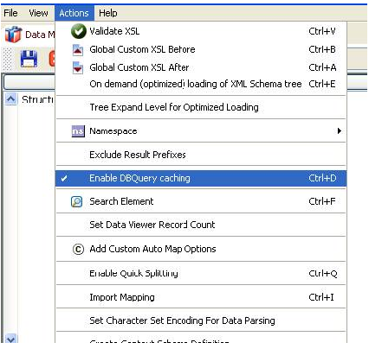Toggle on demand loading of XML Schema tree
The image size is (369, 349).
tap(201, 84)
